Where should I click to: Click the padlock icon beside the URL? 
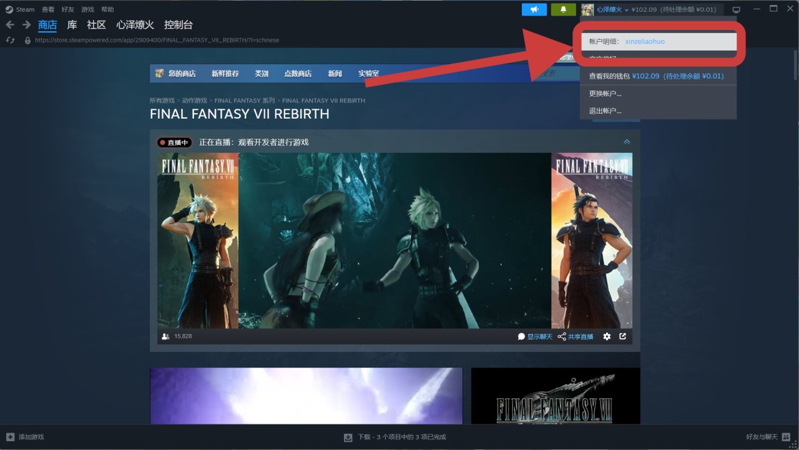pyautogui.click(x=27, y=40)
